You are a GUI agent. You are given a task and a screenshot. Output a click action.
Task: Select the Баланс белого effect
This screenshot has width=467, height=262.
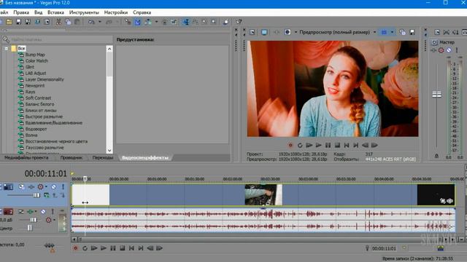pyautogui.click(x=39, y=104)
